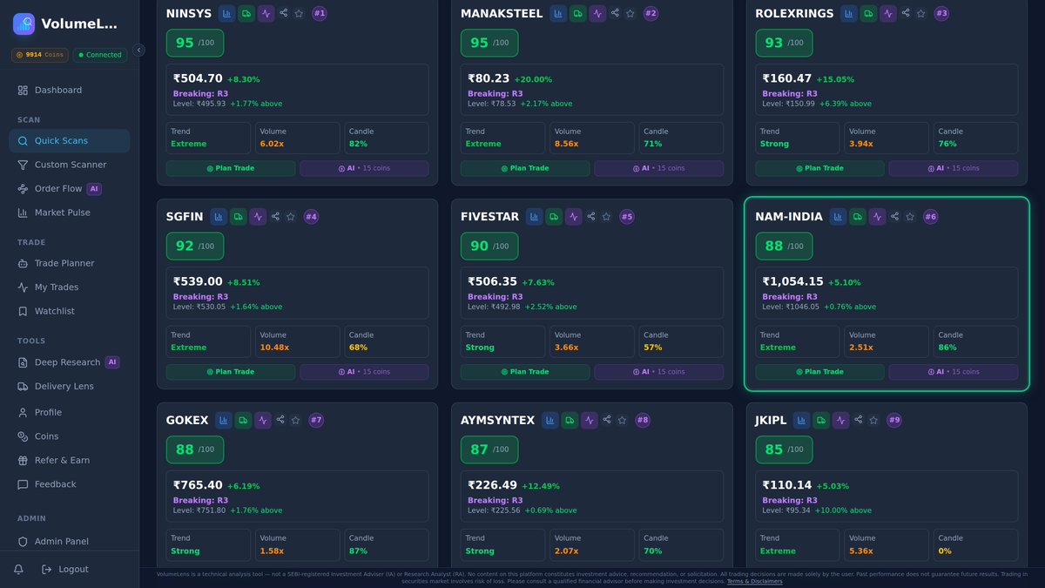This screenshot has height=588, width=1045.
Task: Open bar chart icon on MANAKSTEEL card
Action: coord(557,13)
